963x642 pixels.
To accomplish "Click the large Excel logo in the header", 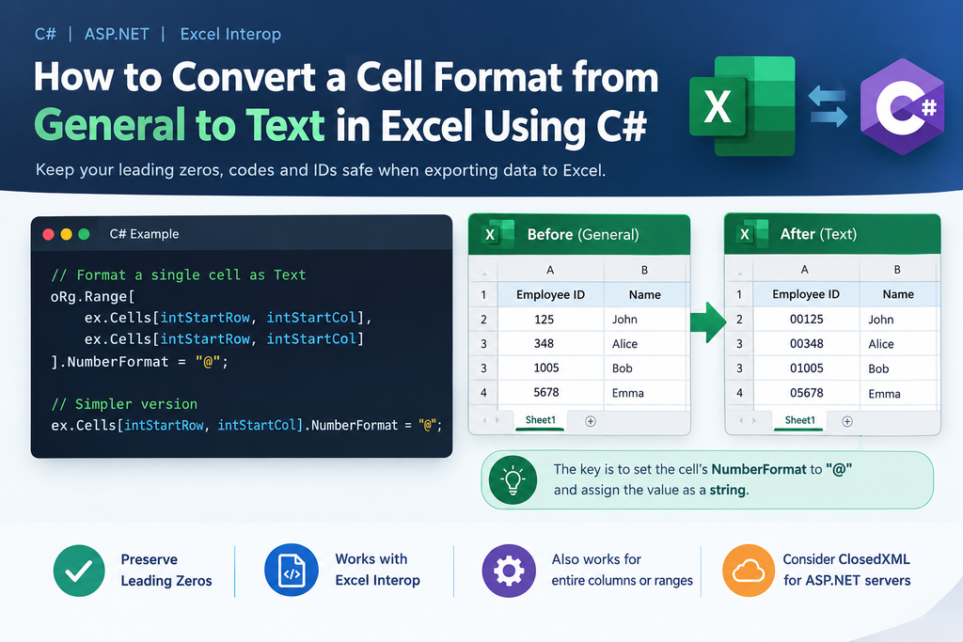I will (742, 105).
